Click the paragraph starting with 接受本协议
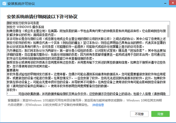This screenshot has width=176, height=123. (x=85, y=64)
